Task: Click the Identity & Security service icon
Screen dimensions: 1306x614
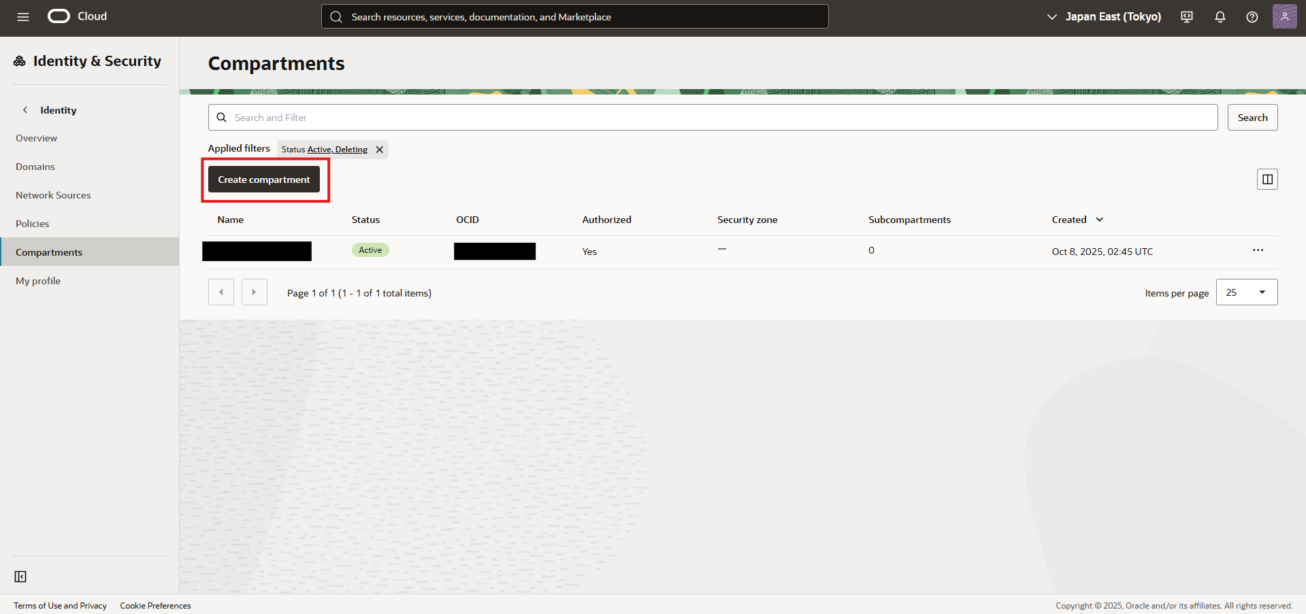Action: (x=20, y=61)
